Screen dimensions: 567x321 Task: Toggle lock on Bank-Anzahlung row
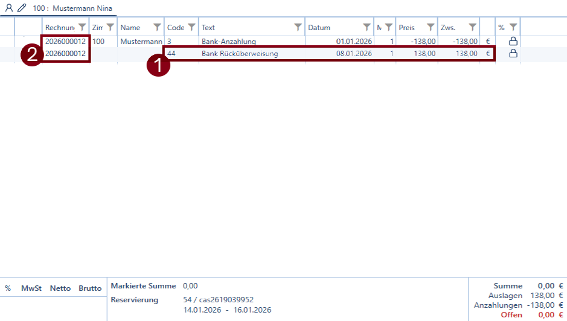[513, 42]
